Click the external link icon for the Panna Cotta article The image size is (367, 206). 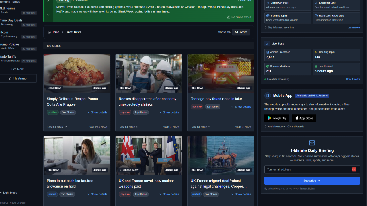pyautogui.click(x=65, y=127)
